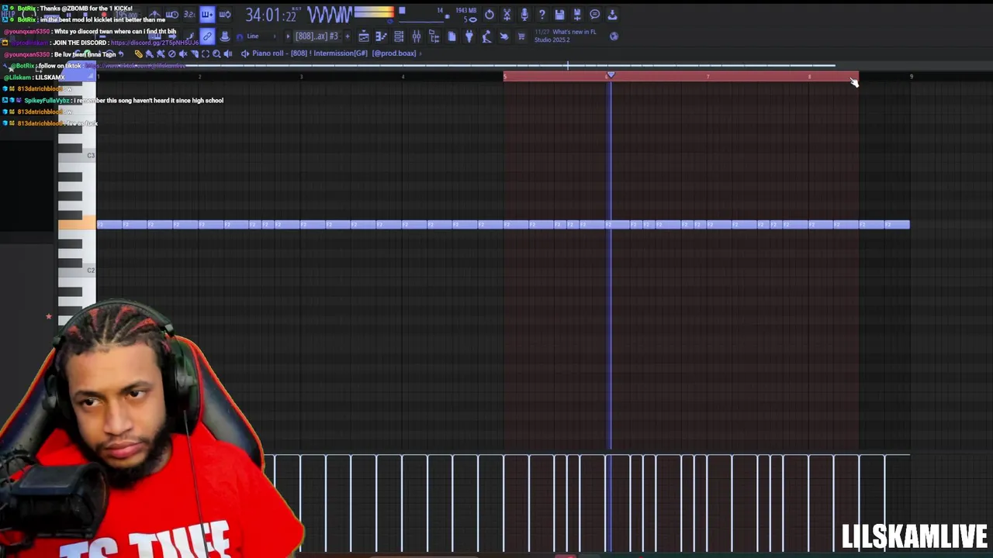The width and height of the screenshot is (993, 558).
Task: Open the project picker file icon
Action: tap(452, 36)
